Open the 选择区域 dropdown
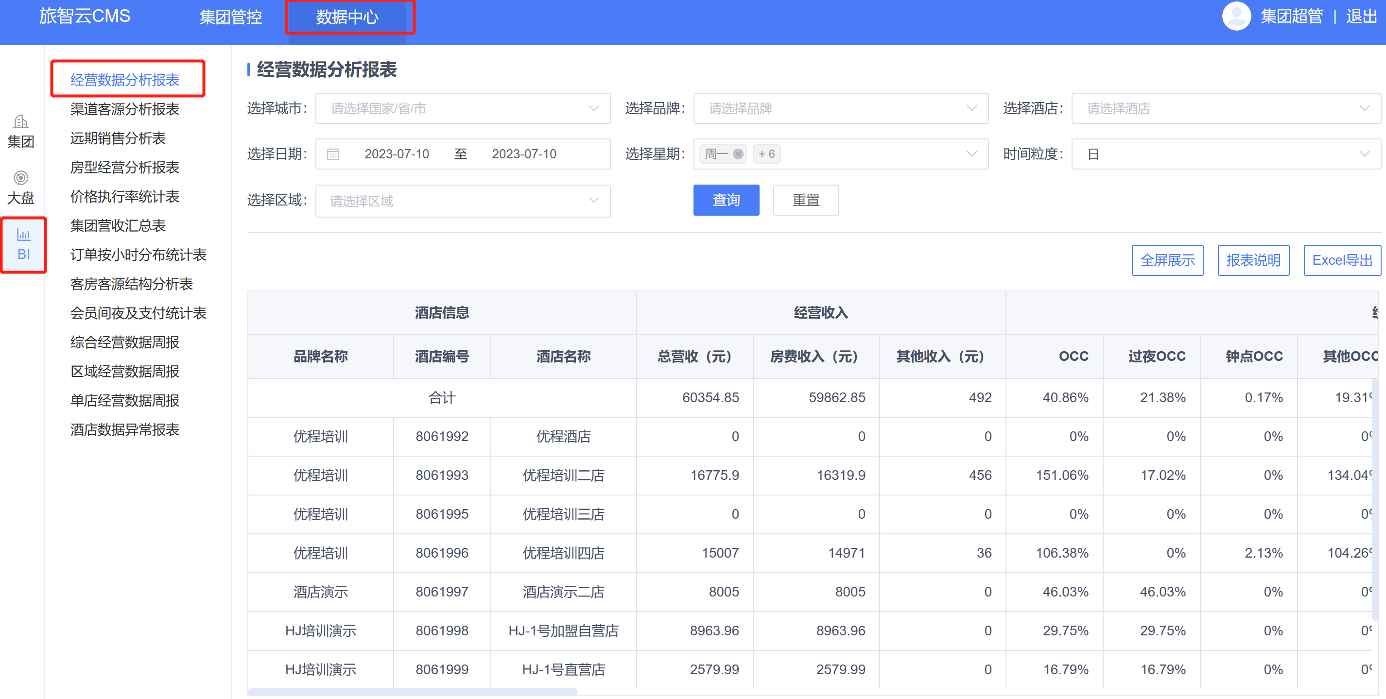 click(x=463, y=201)
